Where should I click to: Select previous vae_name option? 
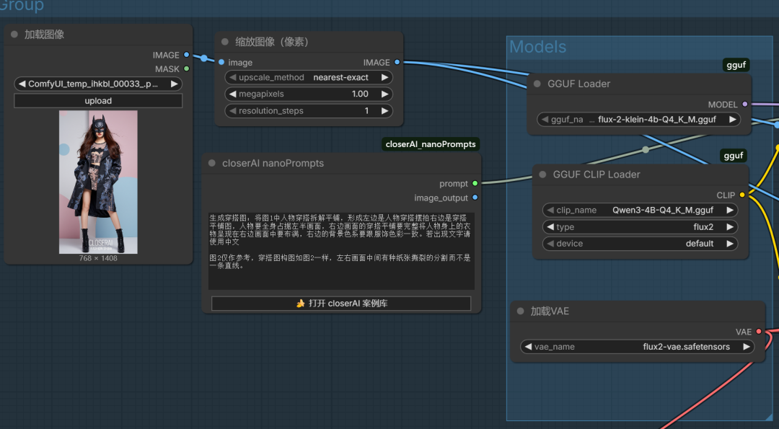coord(528,347)
